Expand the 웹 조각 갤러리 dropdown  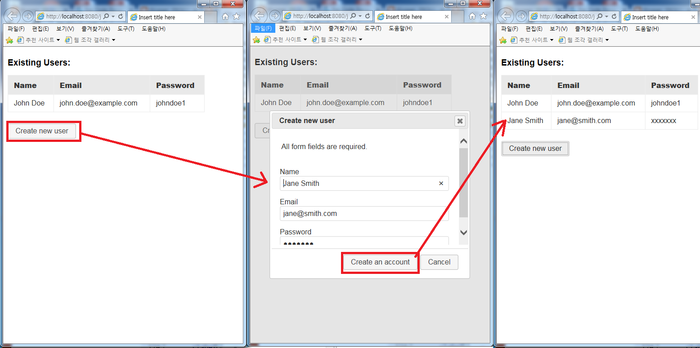coord(114,40)
